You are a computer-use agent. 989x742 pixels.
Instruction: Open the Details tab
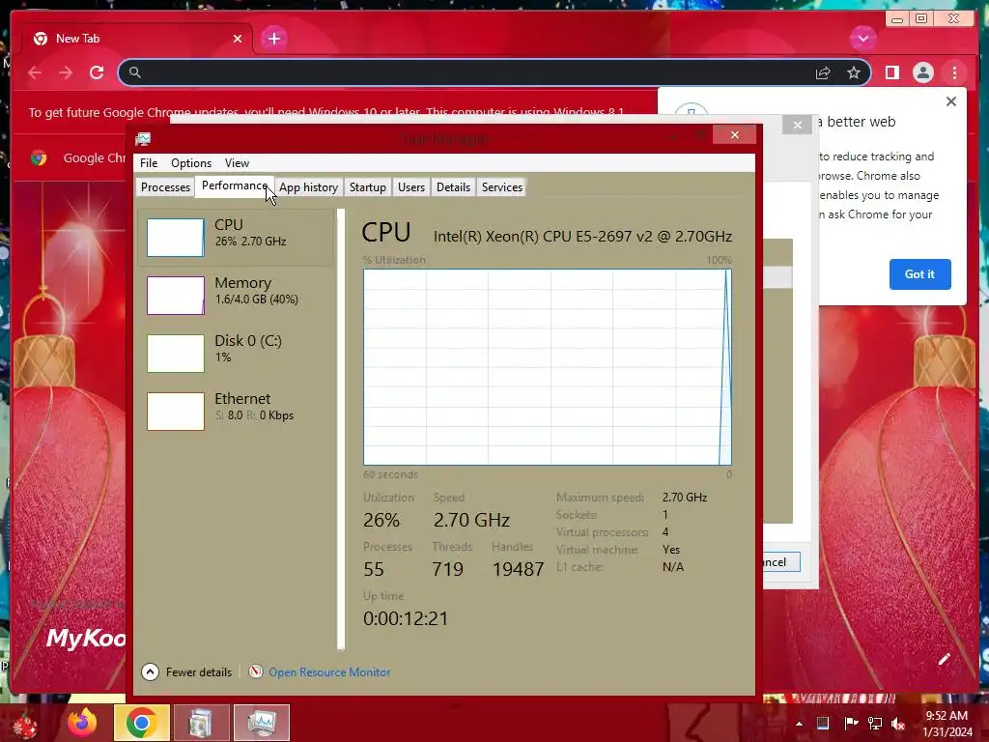[x=453, y=187]
